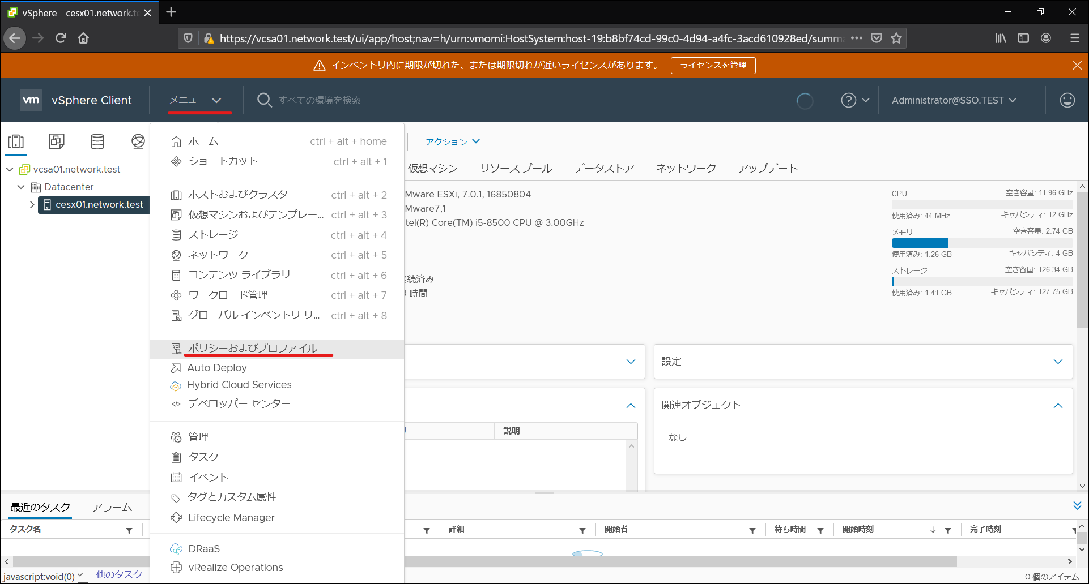Screen dimensions: 1089x584
Task: Click ライセンスを管理 button
Action: (x=713, y=66)
